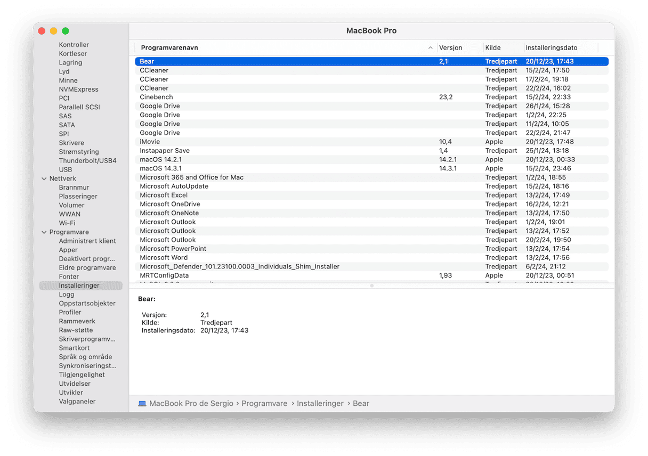Select the macOS 14.3.1 row
Viewport: 648px width, 456px height.
coord(371,168)
